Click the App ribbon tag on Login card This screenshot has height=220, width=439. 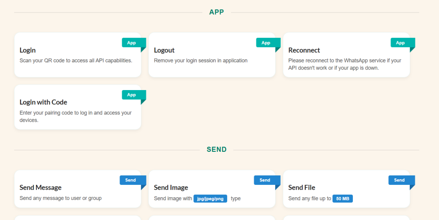[x=132, y=43]
